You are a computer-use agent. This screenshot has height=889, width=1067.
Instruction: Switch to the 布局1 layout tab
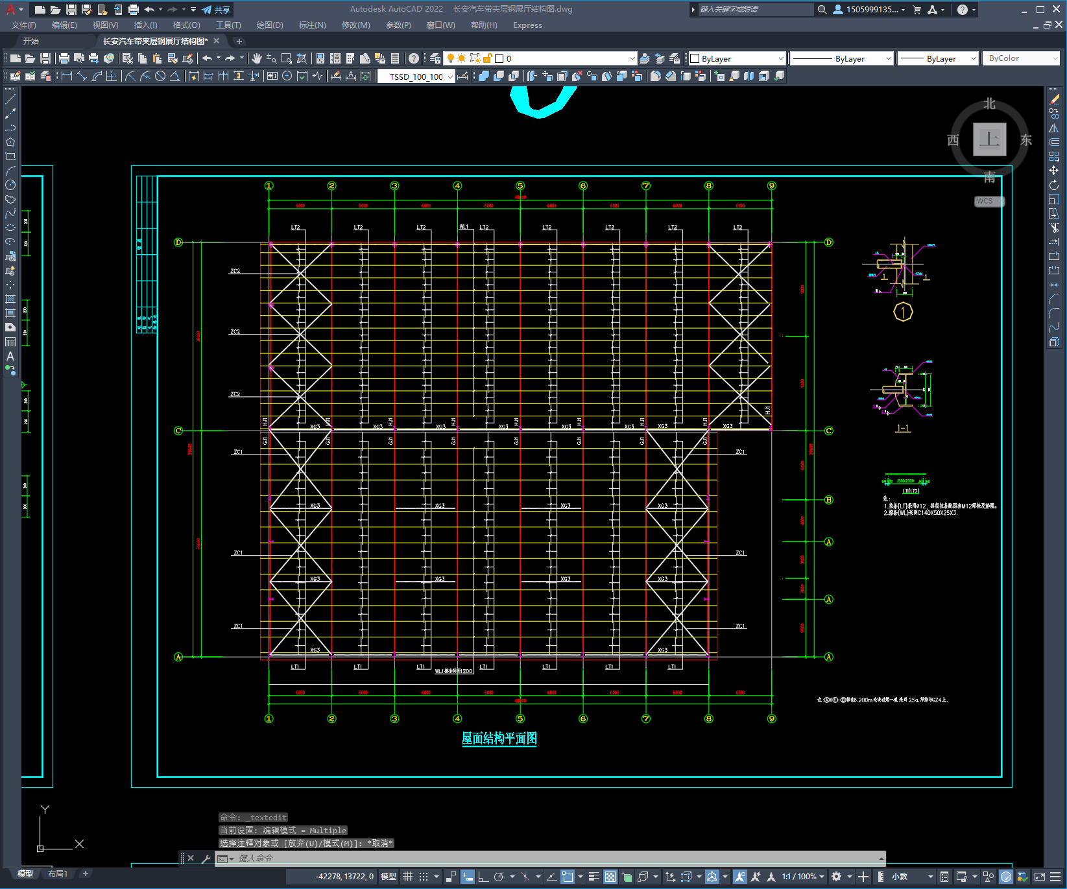(58, 874)
